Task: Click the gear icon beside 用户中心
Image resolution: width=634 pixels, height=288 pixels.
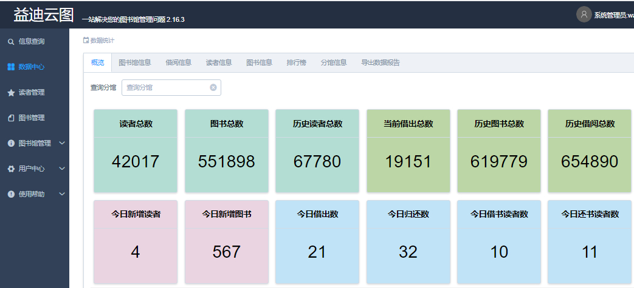Action: 11,169
